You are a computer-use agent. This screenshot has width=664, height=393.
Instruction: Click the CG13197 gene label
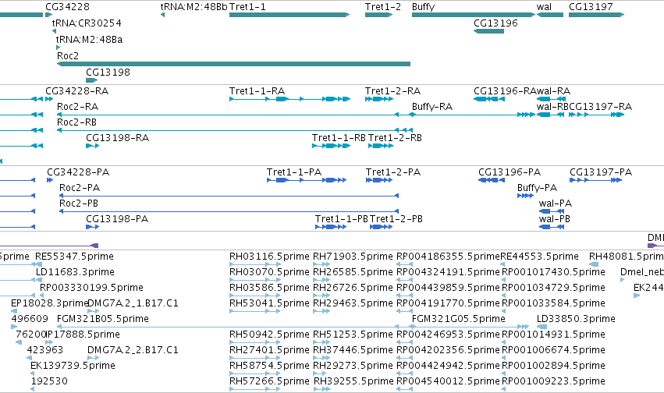591,7
